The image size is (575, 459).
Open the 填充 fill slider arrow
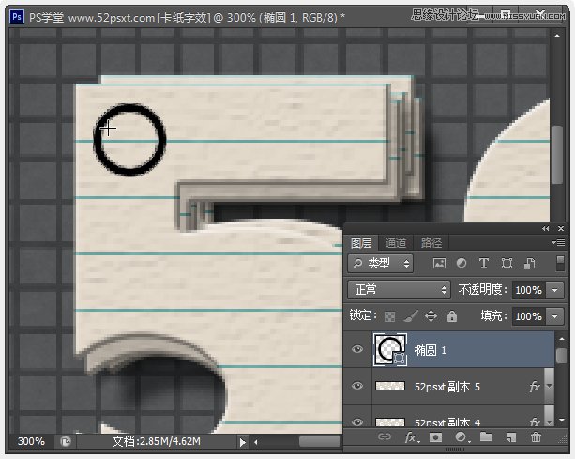pyautogui.click(x=554, y=316)
